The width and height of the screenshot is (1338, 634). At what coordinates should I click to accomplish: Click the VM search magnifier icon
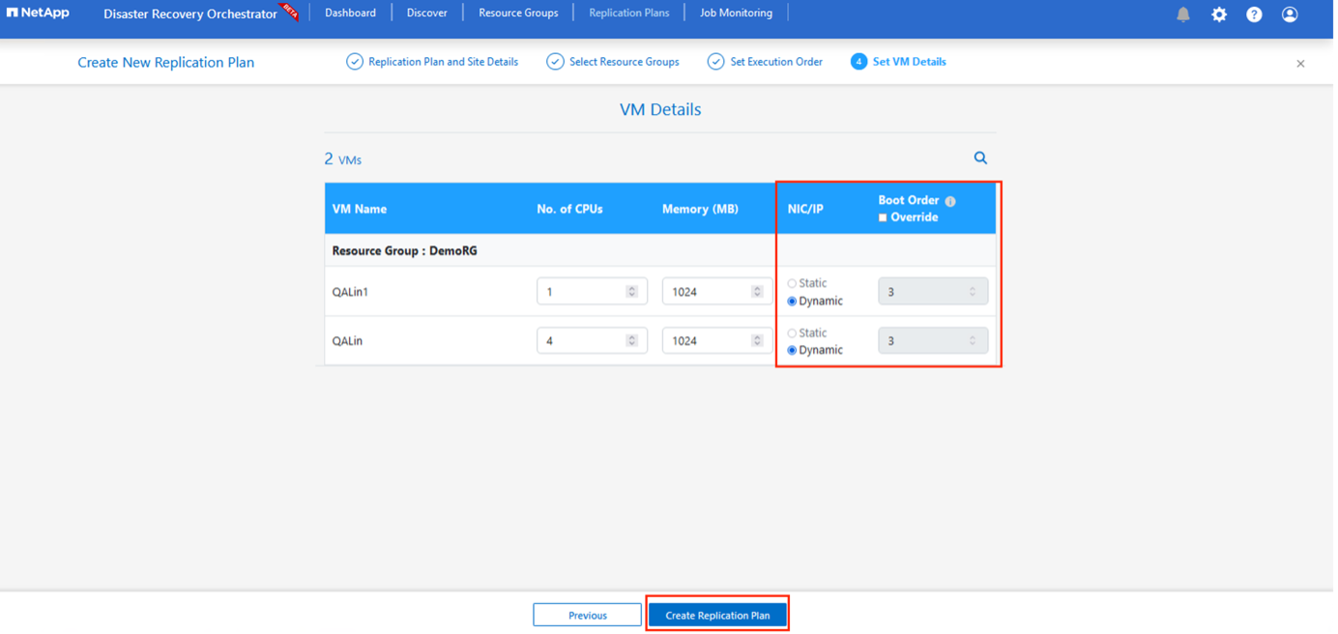pyautogui.click(x=980, y=158)
